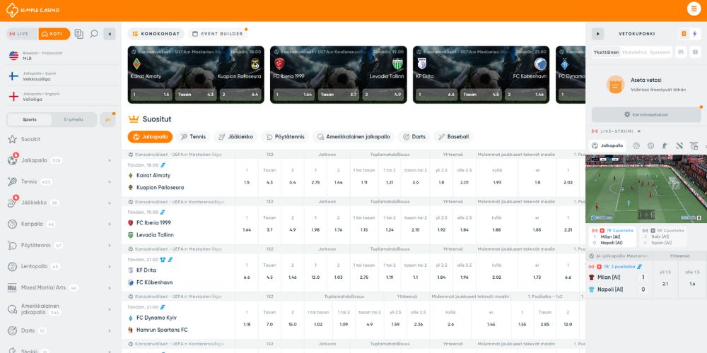Switch to E-urheilu toggle

pyautogui.click(x=74, y=120)
